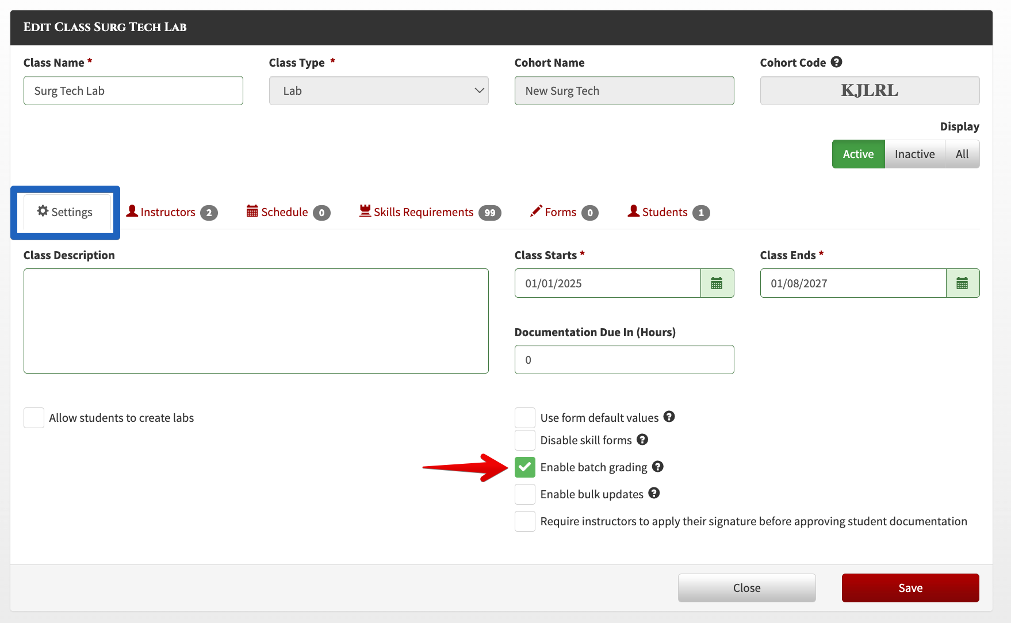Screen dimensions: 1011x623
Task: Uncheck Enable batch grading
Action: [525, 467]
